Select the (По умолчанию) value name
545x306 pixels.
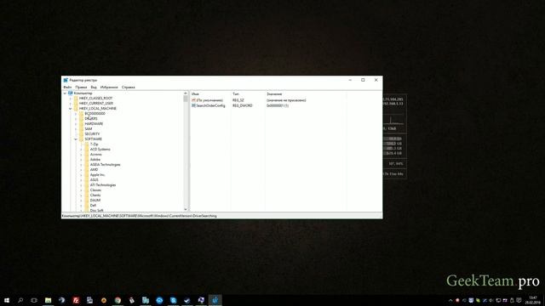210,100
